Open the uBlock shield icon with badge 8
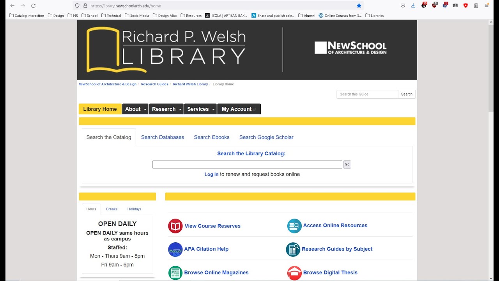Image resolution: width=499 pixels, height=281 pixels. tap(435, 5)
